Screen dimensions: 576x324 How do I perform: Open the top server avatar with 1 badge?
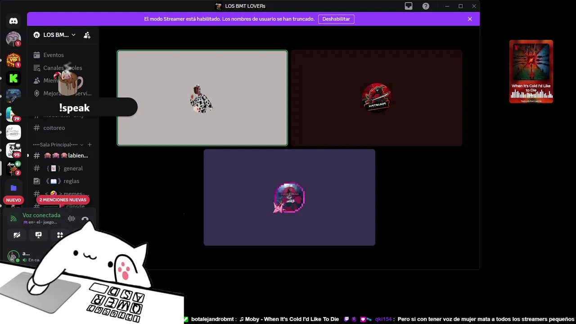[13, 39]
